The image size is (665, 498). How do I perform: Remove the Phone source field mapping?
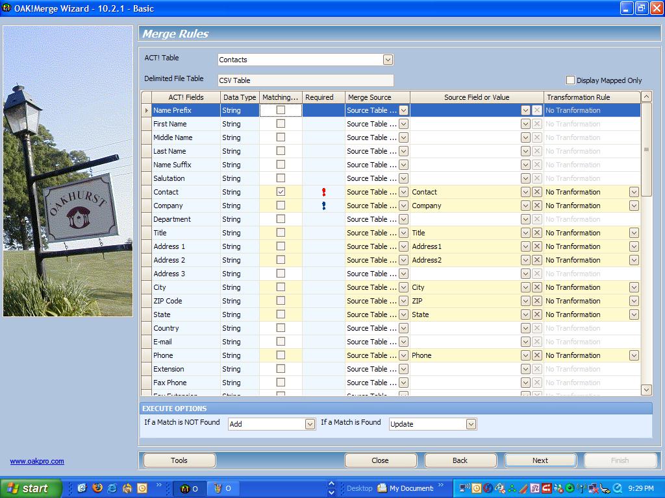pos(536,355)
